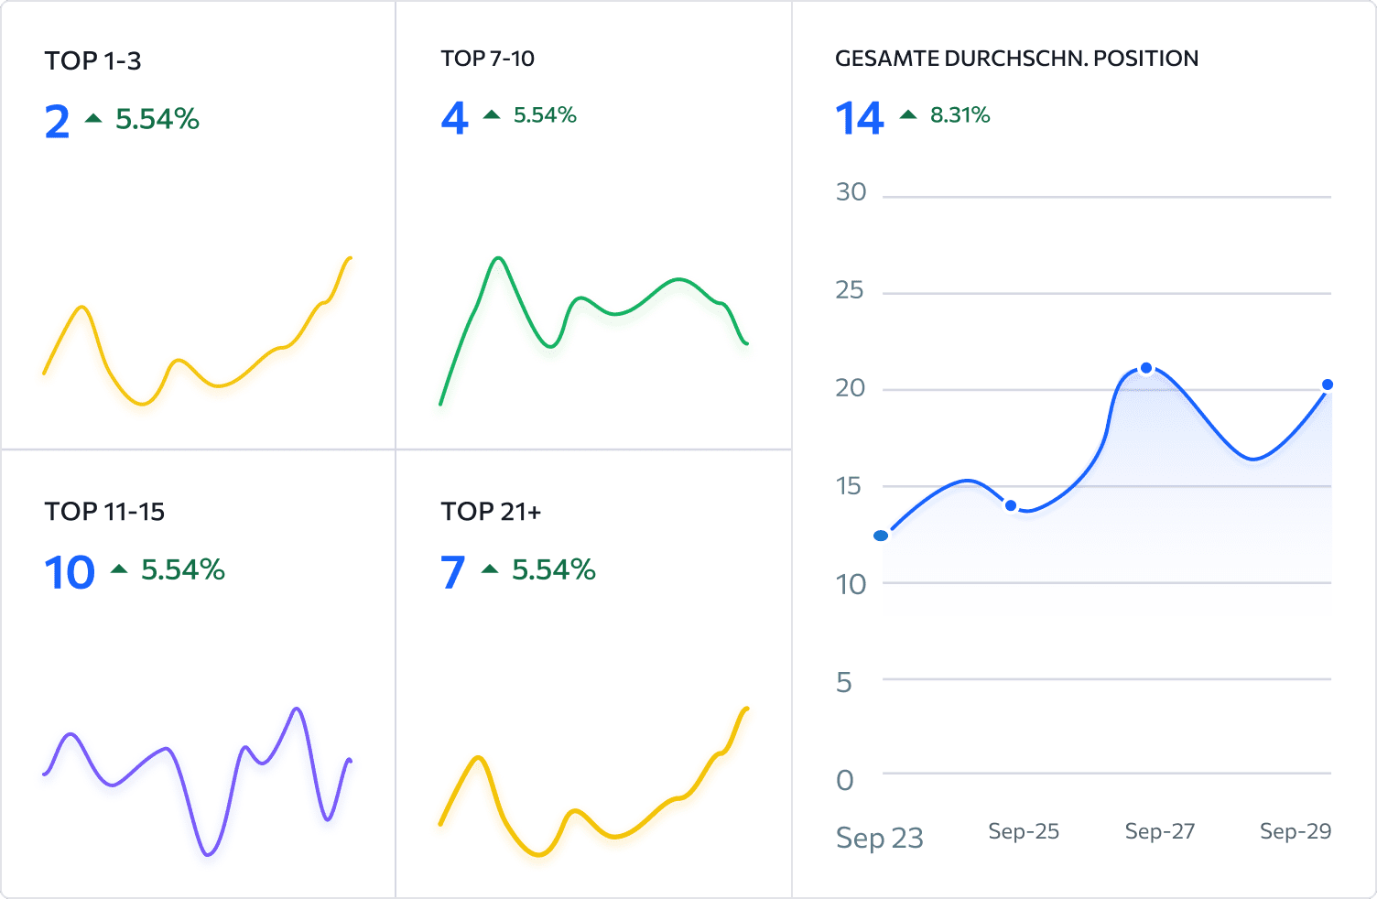Image resolution: width=1377 pixels, height=899 pixels.
Task: Select the data point near Sep-25 on chart
Action: [1011, 505]
